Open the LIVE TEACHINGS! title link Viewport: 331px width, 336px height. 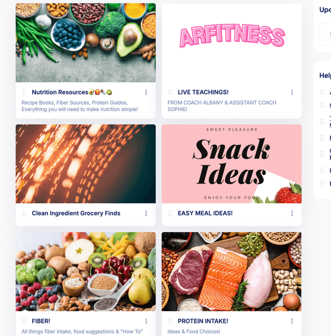coord(203,92)
